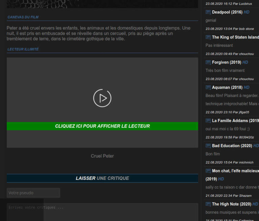The width and height of the screenshot is (259, 221).
Task: Click the 'Laisser une critique' header bar
Action: coord(102,178)
